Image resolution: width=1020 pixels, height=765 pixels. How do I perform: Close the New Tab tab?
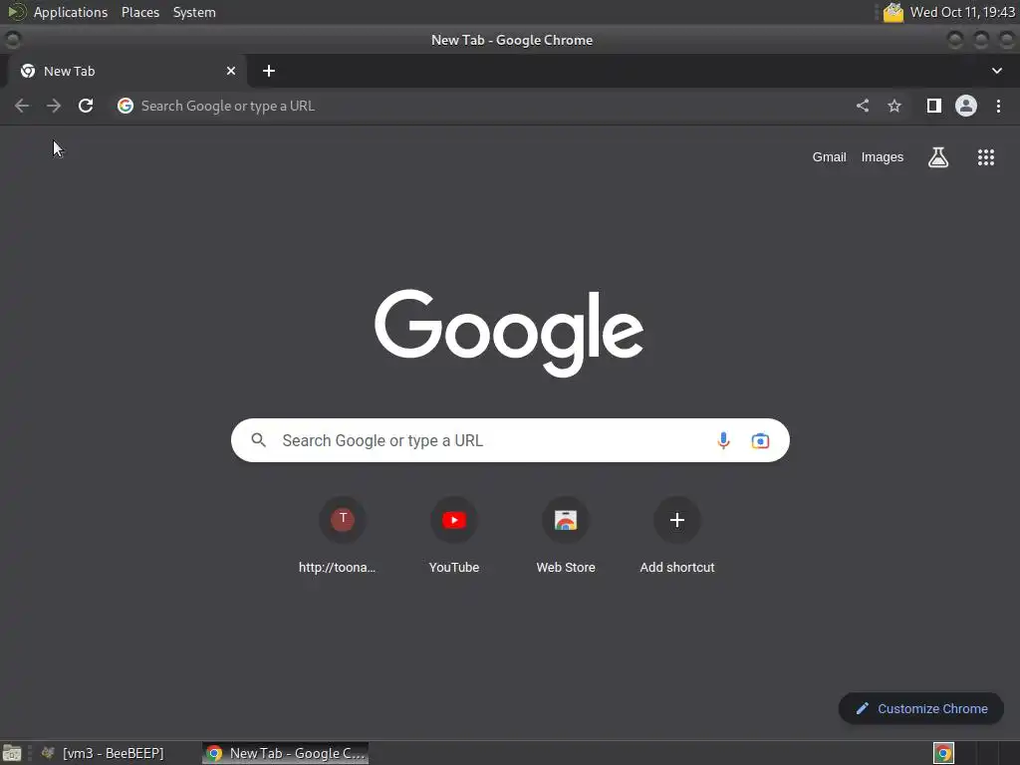point(231,71)
